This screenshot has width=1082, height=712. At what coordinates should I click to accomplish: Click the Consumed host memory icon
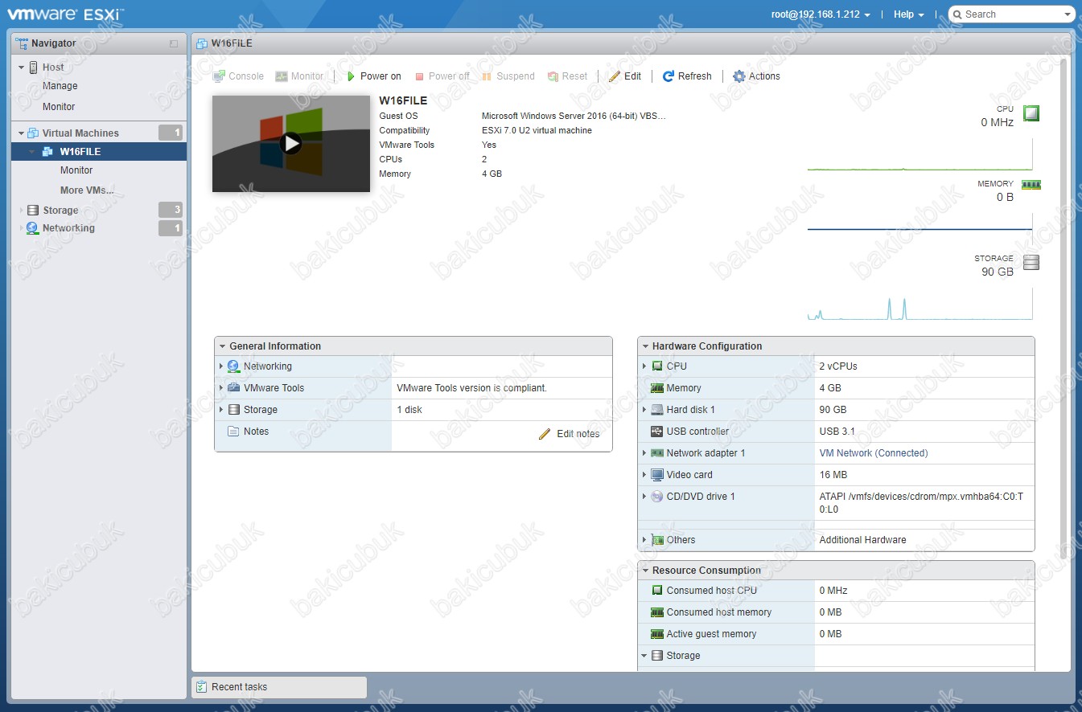point(657,612)
